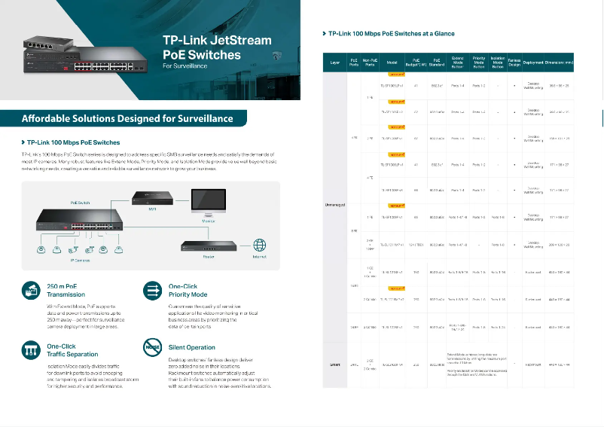This screenshot has width=604, height=427.
Task: Click the Unmanaged layer cell
Action: (x=335, y=203)
